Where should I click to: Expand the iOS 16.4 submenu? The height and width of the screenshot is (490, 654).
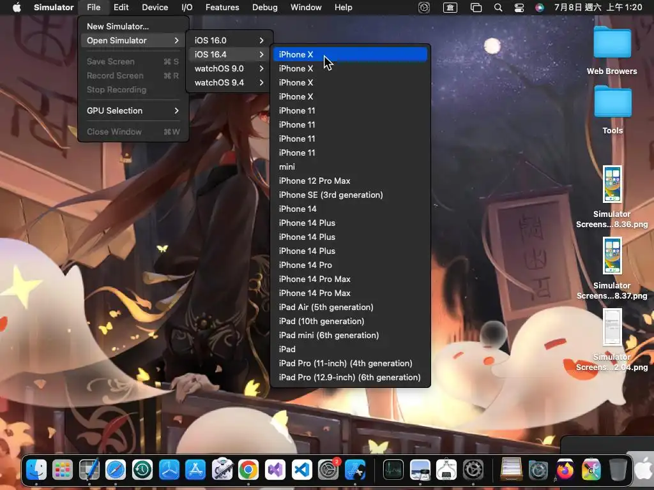click(x=229, y=55)
